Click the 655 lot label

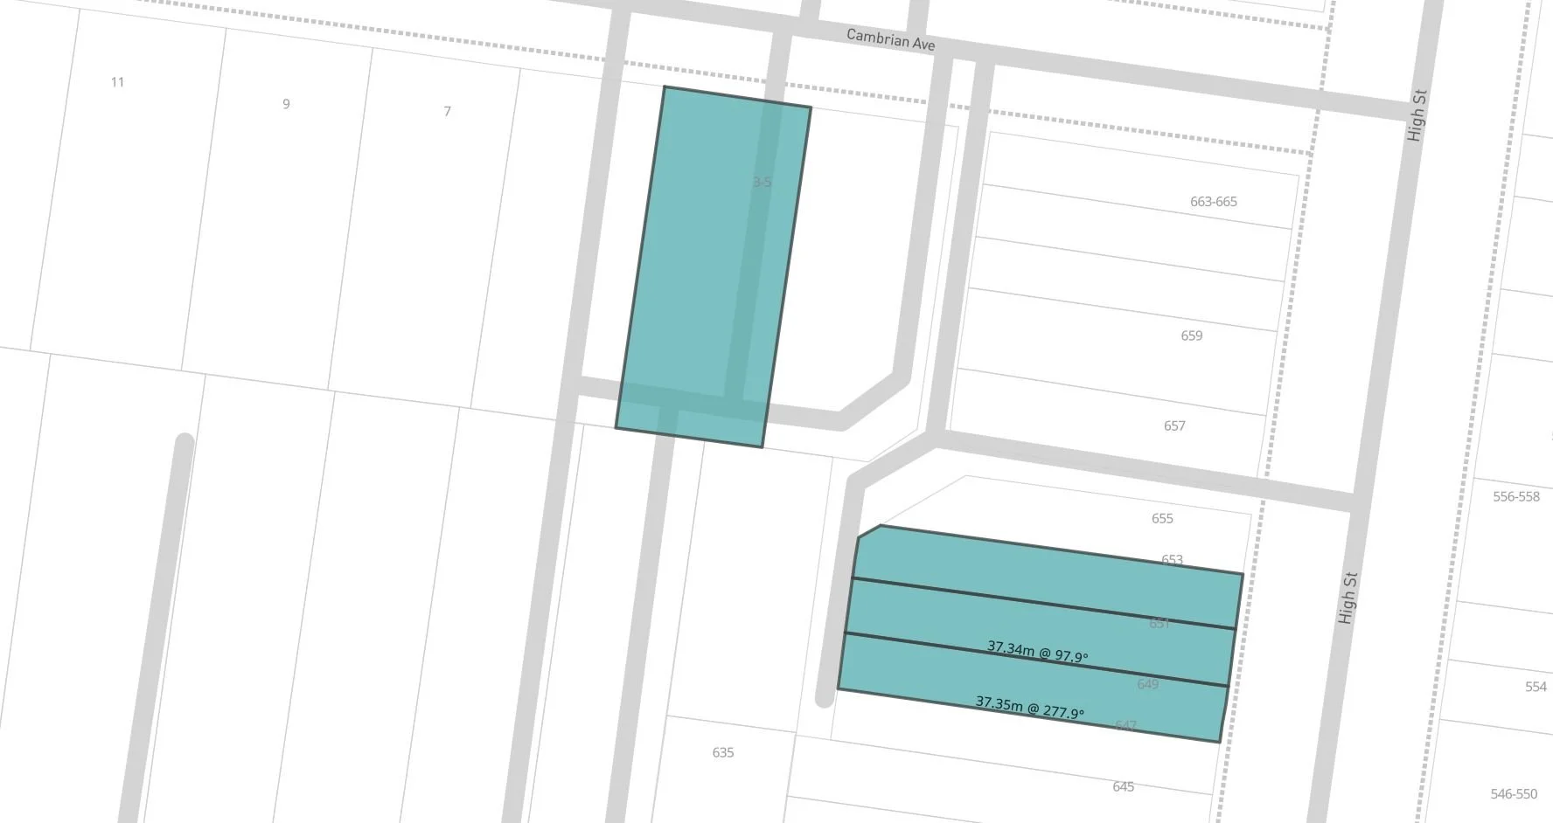(1162, 519)
